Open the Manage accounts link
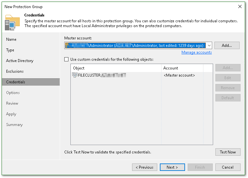248x178 pixels. click(x=196, y=52)
